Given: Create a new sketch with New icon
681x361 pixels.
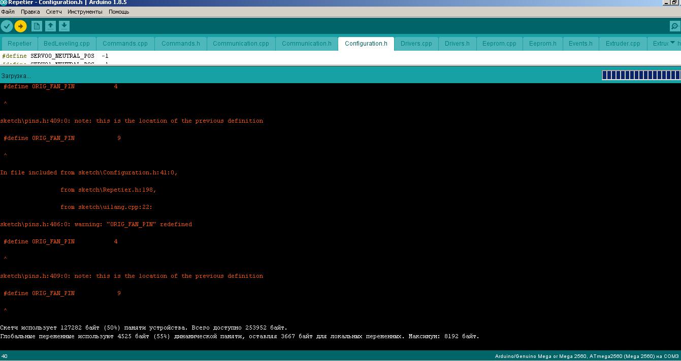Looking at the screenshot, I should pyautogui.click(x=37, y=26).
